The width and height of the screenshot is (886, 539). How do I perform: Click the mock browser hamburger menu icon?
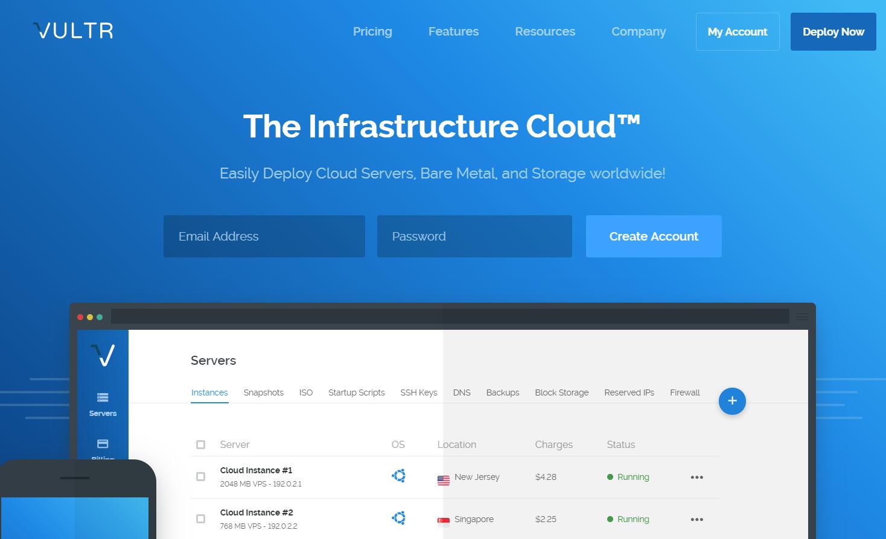pyautogui.click(x=802, y=317)
